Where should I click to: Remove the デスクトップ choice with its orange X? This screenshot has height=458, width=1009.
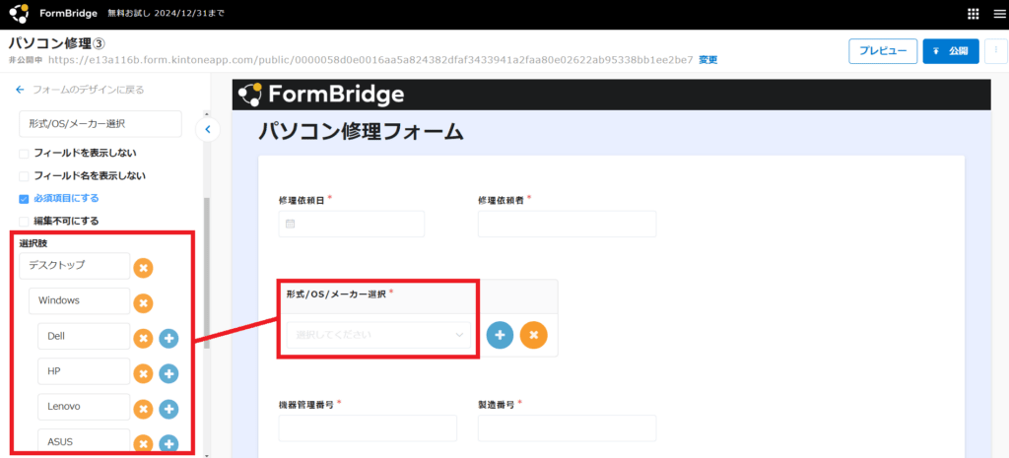coord(143,267)
